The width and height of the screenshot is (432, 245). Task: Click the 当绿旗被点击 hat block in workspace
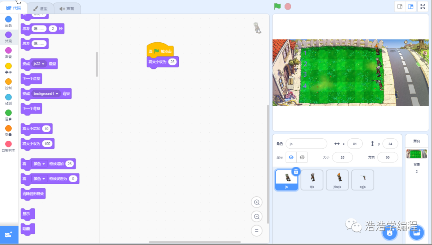pyautogui.click(x=160, y=50)
